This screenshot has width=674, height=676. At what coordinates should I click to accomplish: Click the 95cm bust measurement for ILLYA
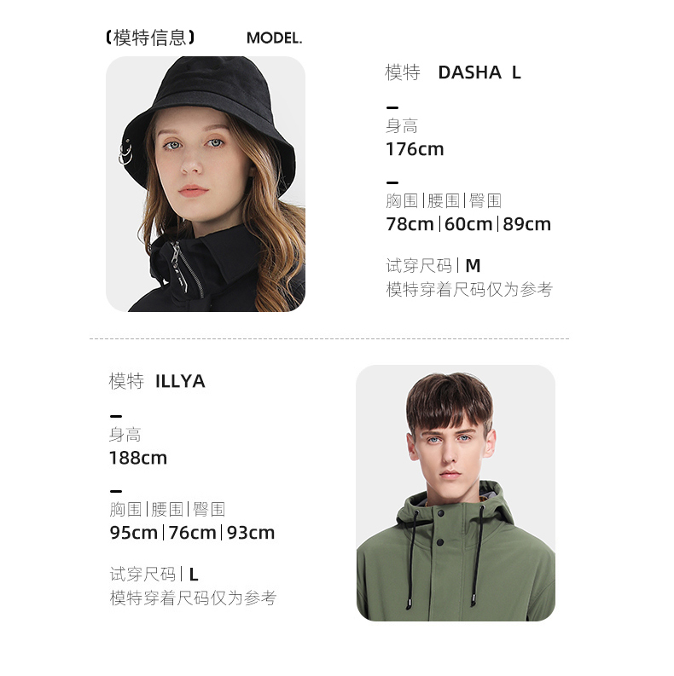(134, 533)
